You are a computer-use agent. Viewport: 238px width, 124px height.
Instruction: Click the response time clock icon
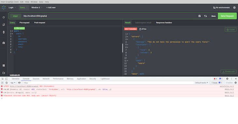pos(140,29)
